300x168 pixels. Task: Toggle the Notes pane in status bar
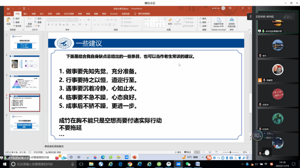(178, 152)
